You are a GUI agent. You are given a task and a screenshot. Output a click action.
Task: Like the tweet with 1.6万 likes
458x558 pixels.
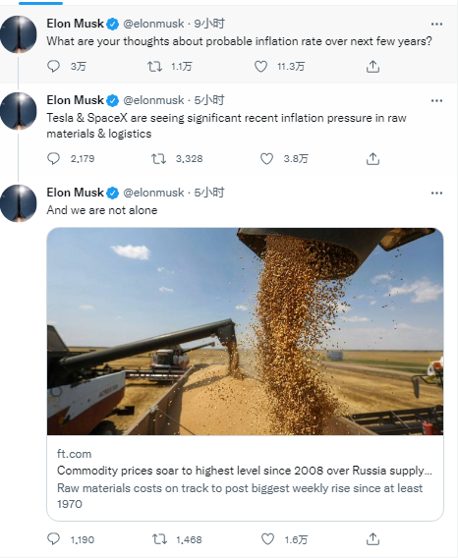(267, 539)
